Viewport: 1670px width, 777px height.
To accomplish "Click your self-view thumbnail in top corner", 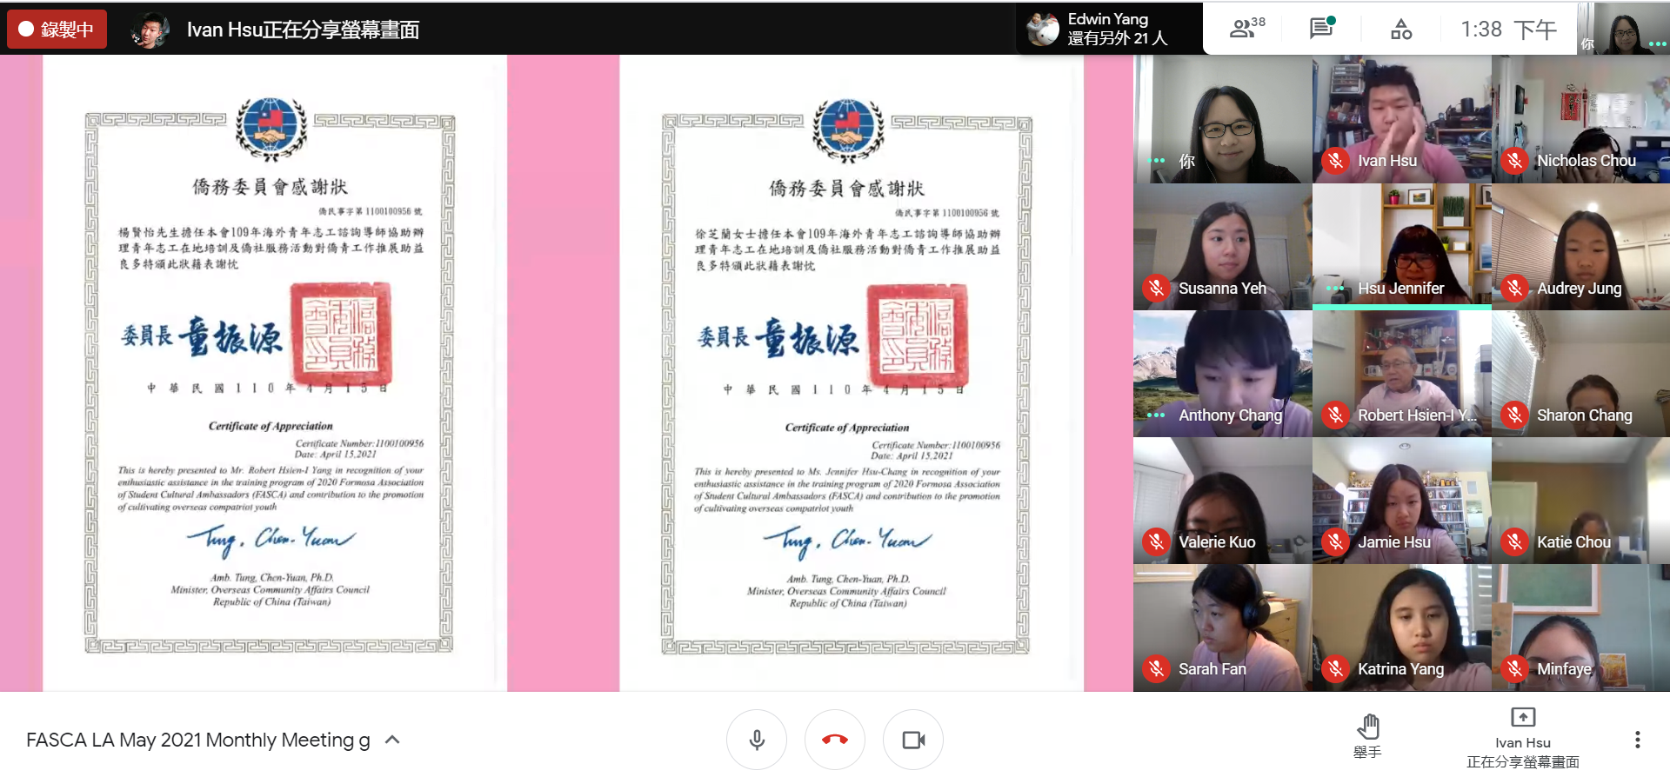I will tap(1623, 30).
